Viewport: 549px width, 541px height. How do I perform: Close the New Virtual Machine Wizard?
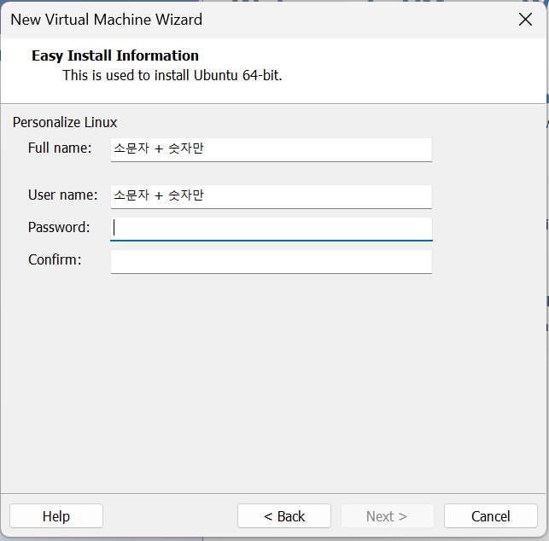click(525, 20)
